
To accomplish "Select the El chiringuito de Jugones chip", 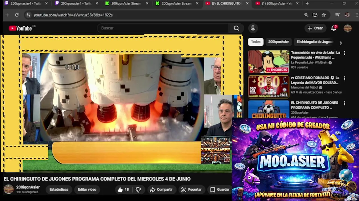I will click(314, 42).
